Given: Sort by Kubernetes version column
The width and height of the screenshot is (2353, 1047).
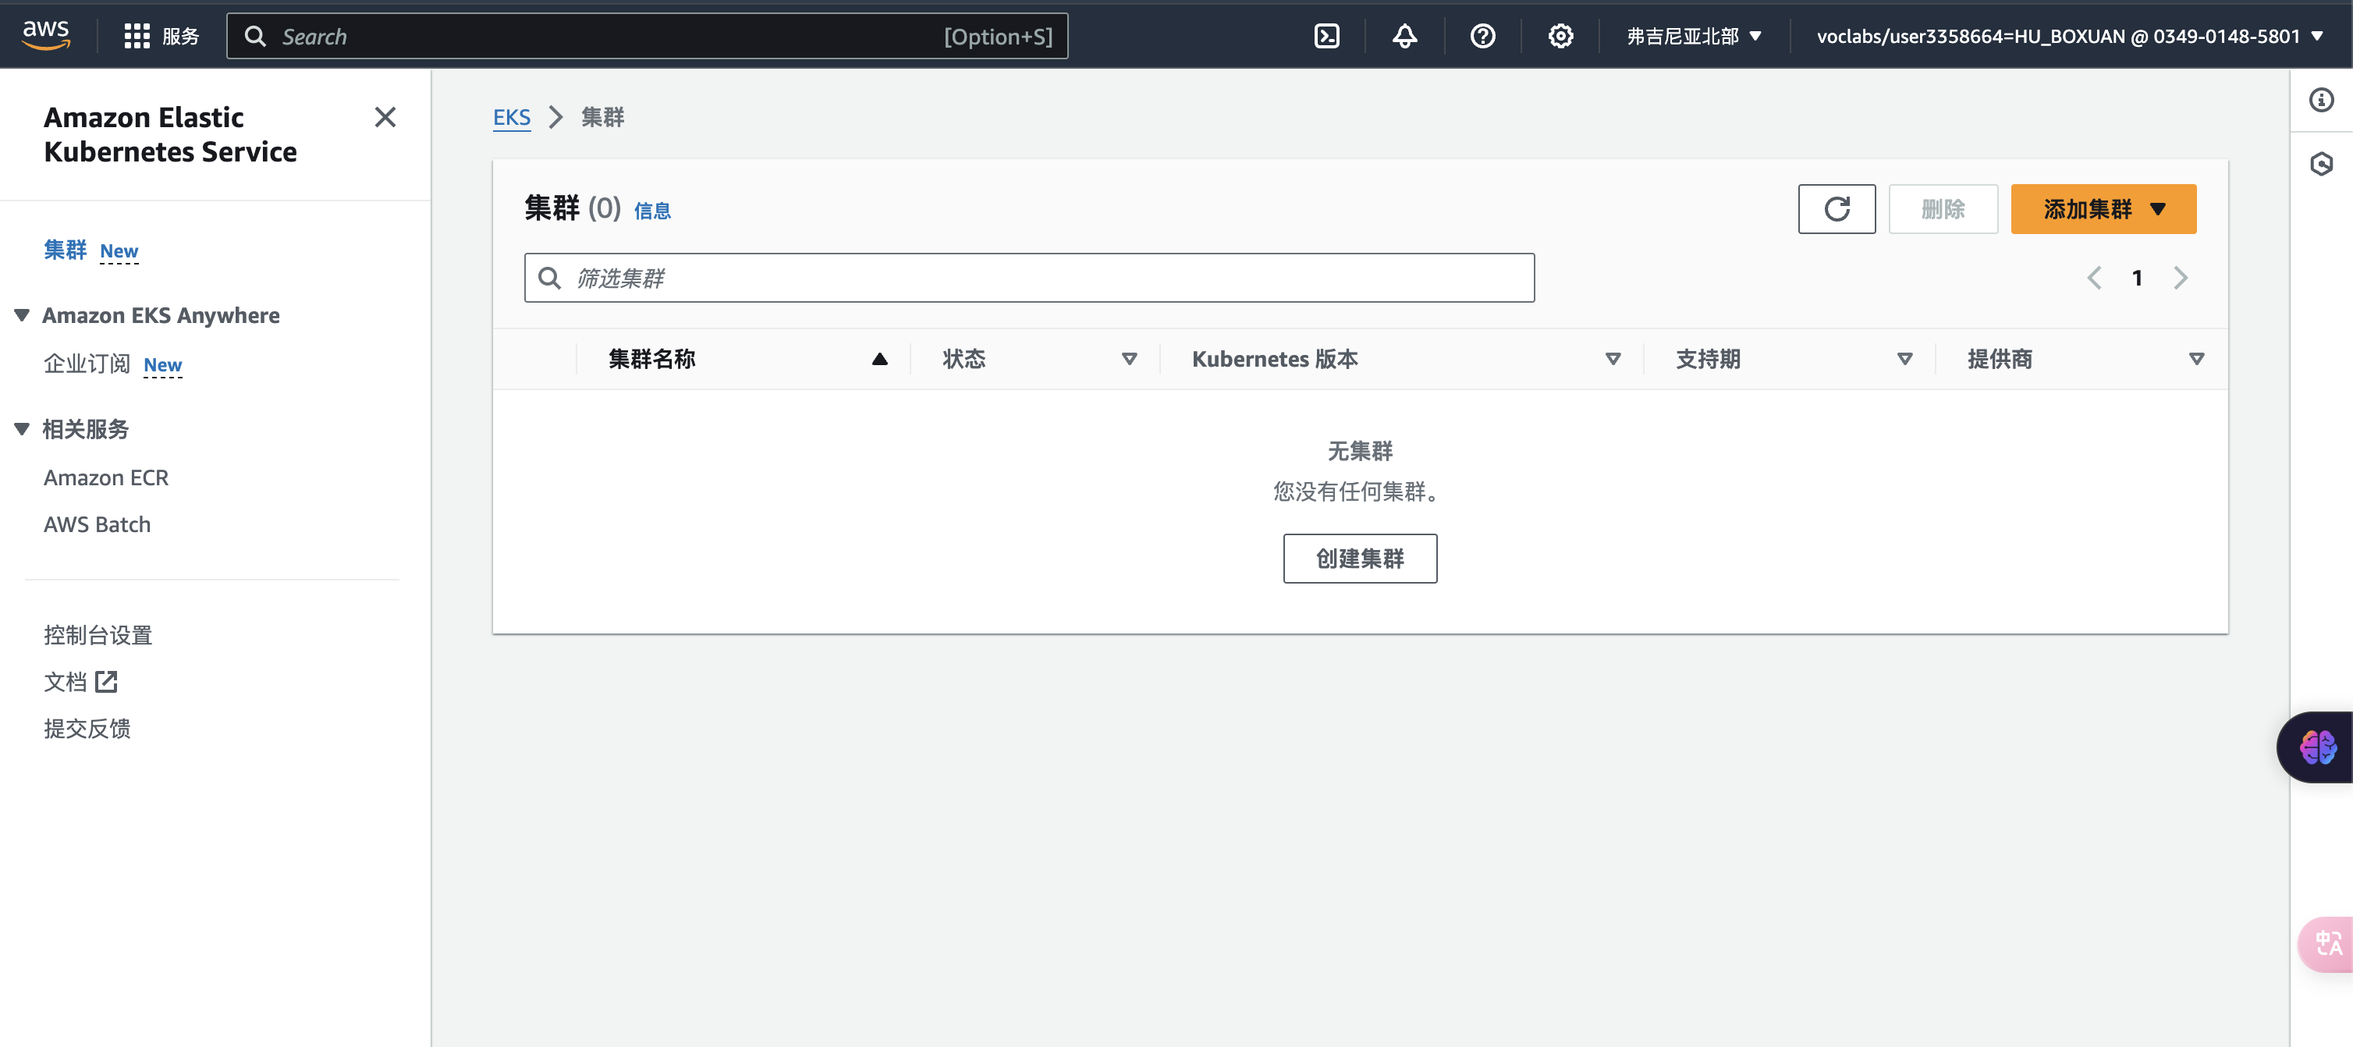Looking at the screenshot, I should click(x=1612, y=359).
